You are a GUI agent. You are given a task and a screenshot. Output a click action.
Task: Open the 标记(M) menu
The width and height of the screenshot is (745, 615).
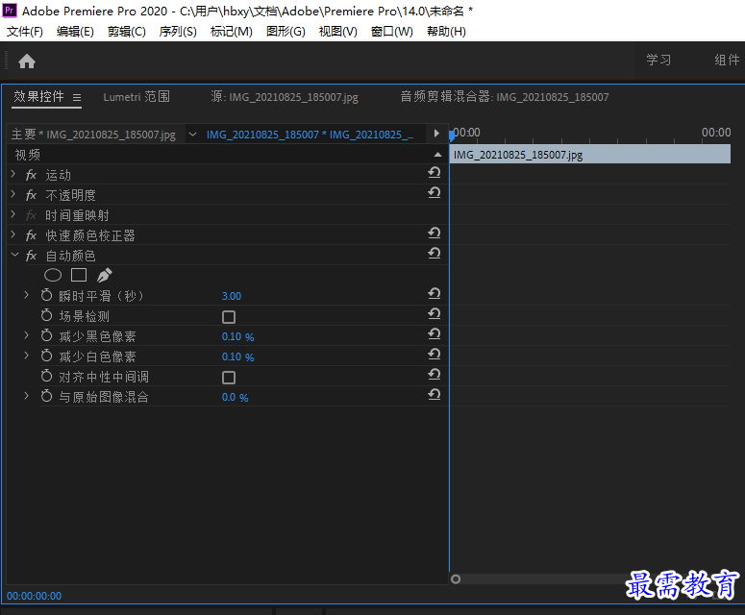[231, 32]
